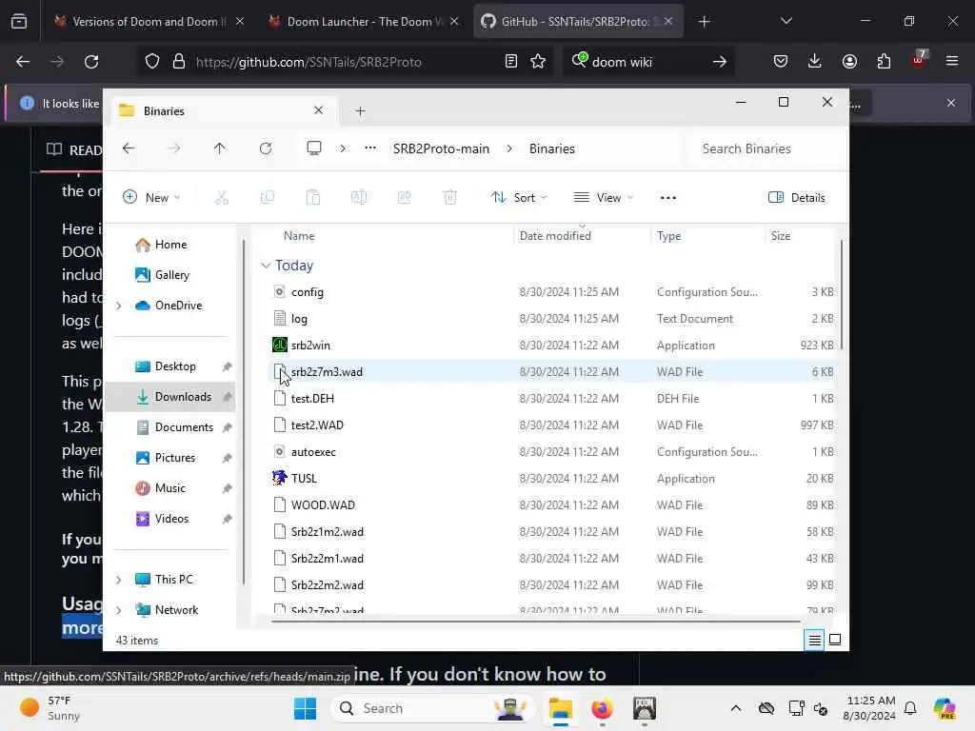This screenshot has width=975, height=731.
Task: Click the horizontal scrollbar in file list
Action: coord(535,621)
